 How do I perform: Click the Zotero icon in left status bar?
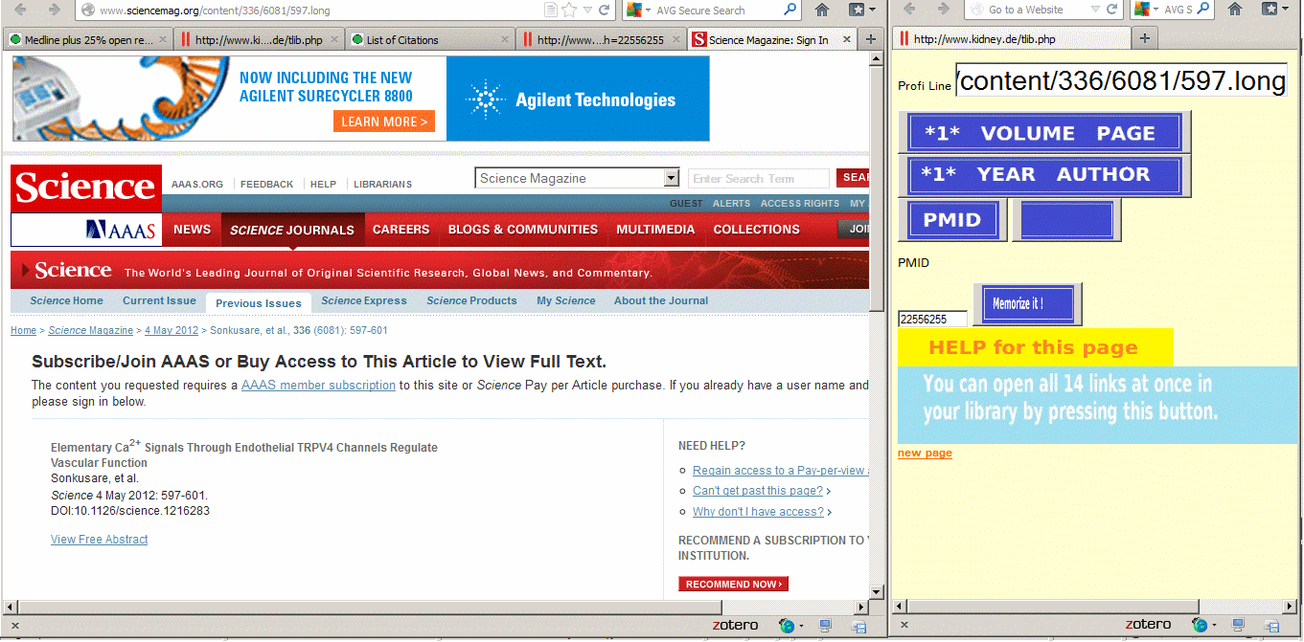(735, 625)
